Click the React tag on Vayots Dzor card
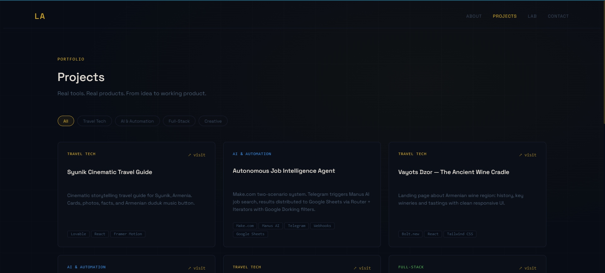 433,234
